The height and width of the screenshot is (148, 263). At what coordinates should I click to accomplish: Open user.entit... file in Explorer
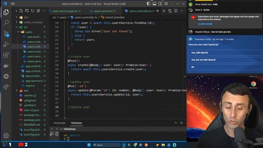[x=35, y=37]
